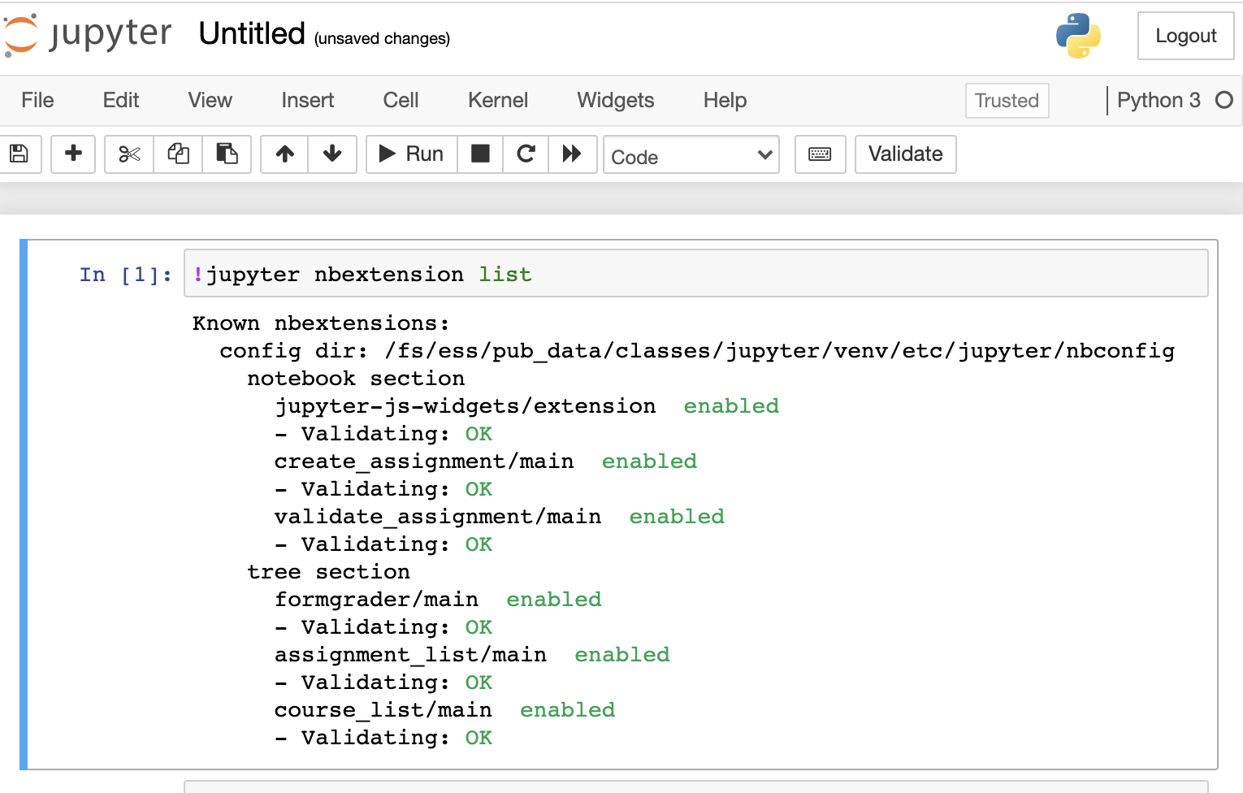Screen dimensions: 1243x793
Task: Paste cells below icon
Action: [x=227, y=154]
